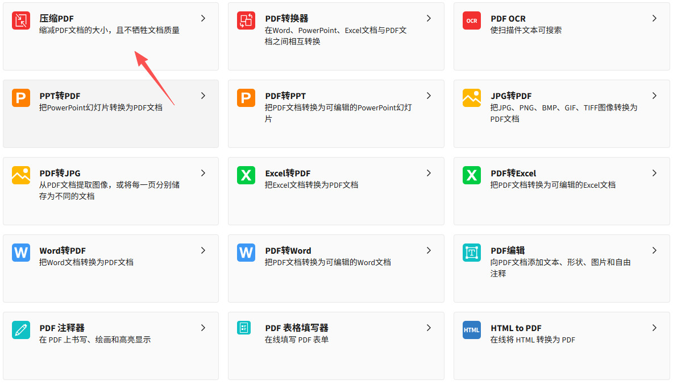
Task: Select the PDF编辑 title
Action: pos(508,250)
